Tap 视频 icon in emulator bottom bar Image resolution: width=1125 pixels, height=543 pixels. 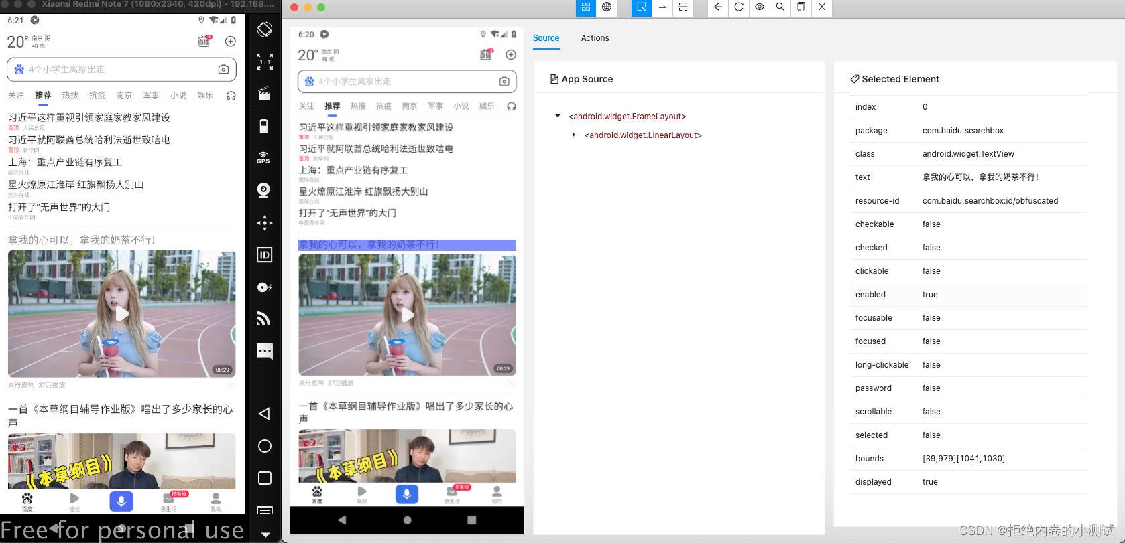74,501
